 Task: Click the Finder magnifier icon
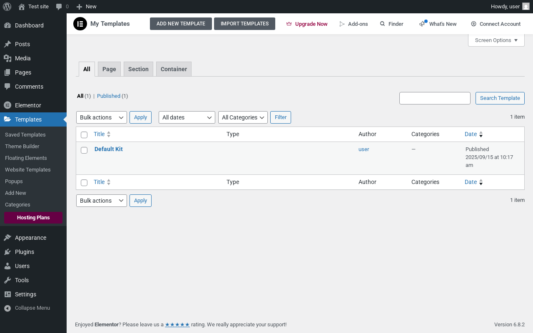point(382,24)
